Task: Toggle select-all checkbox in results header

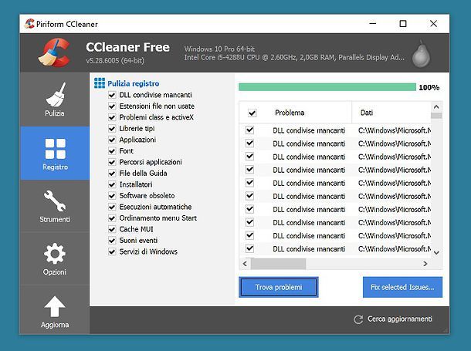Action: pyautogui.click(x=252, y=113)
